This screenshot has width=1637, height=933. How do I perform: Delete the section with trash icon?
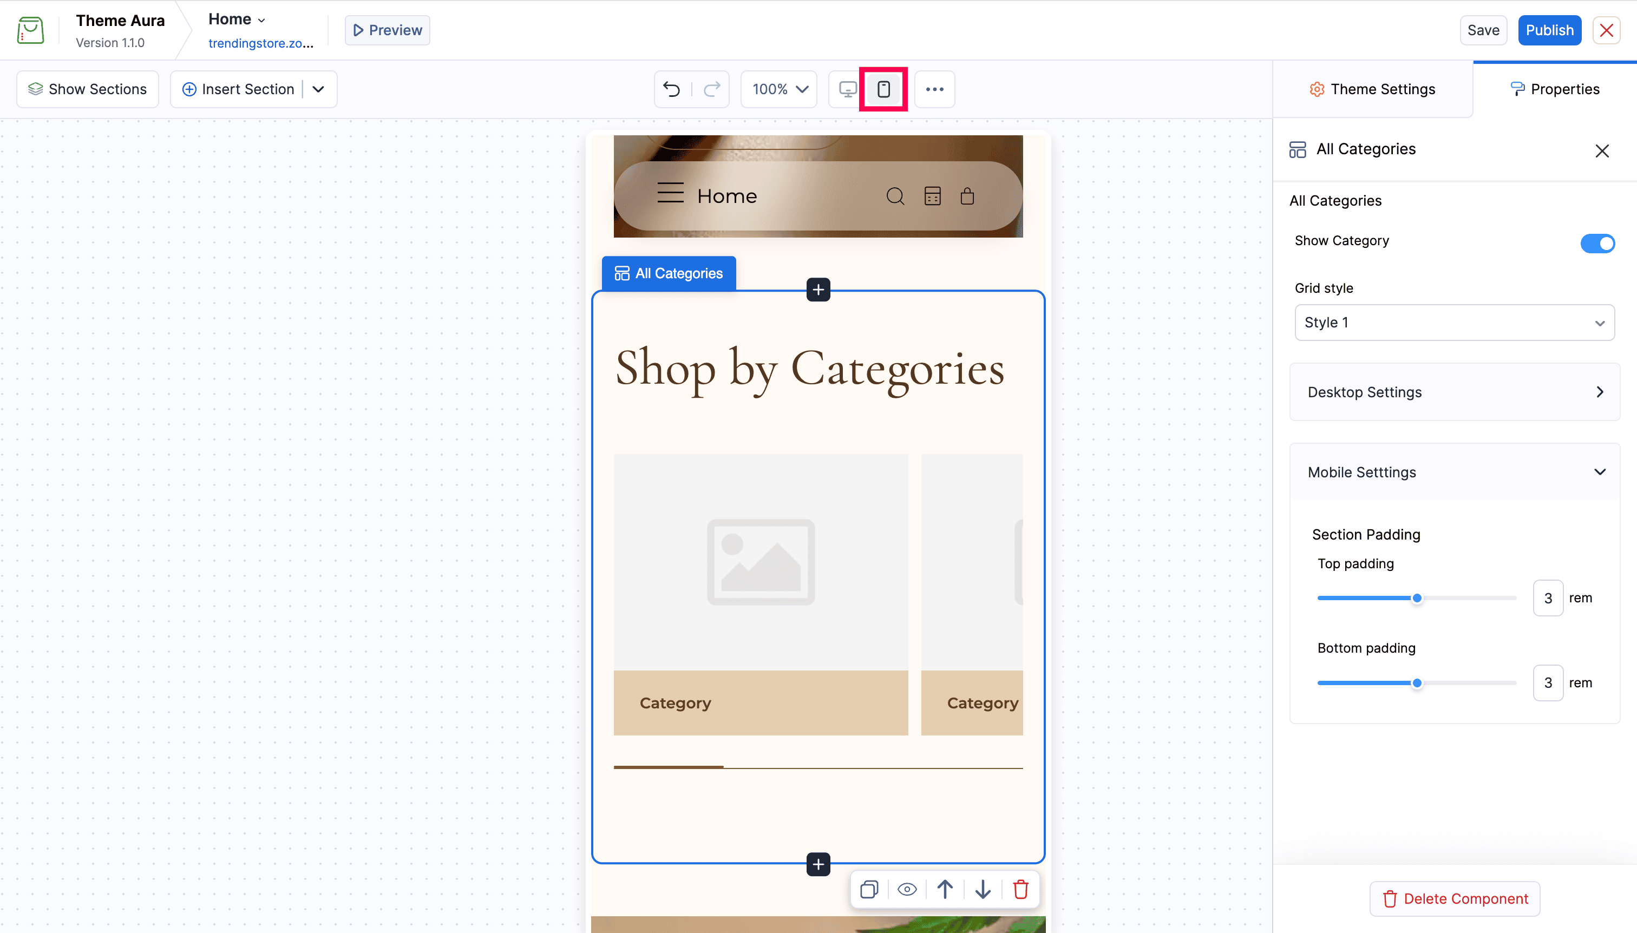pos(1020,889)
